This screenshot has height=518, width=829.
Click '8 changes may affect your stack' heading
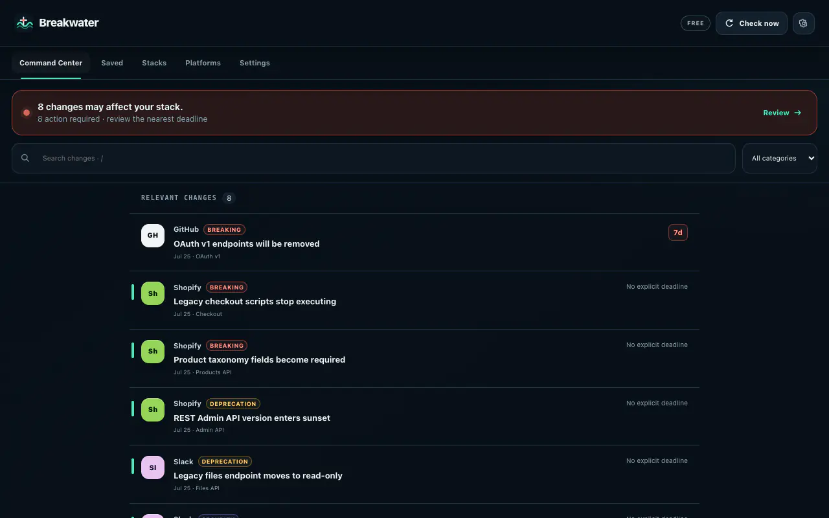click(x=110, y=107)
